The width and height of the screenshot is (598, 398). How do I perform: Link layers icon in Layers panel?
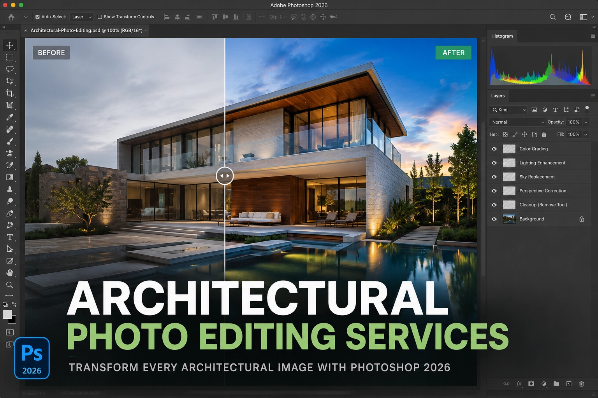[506, 384]
